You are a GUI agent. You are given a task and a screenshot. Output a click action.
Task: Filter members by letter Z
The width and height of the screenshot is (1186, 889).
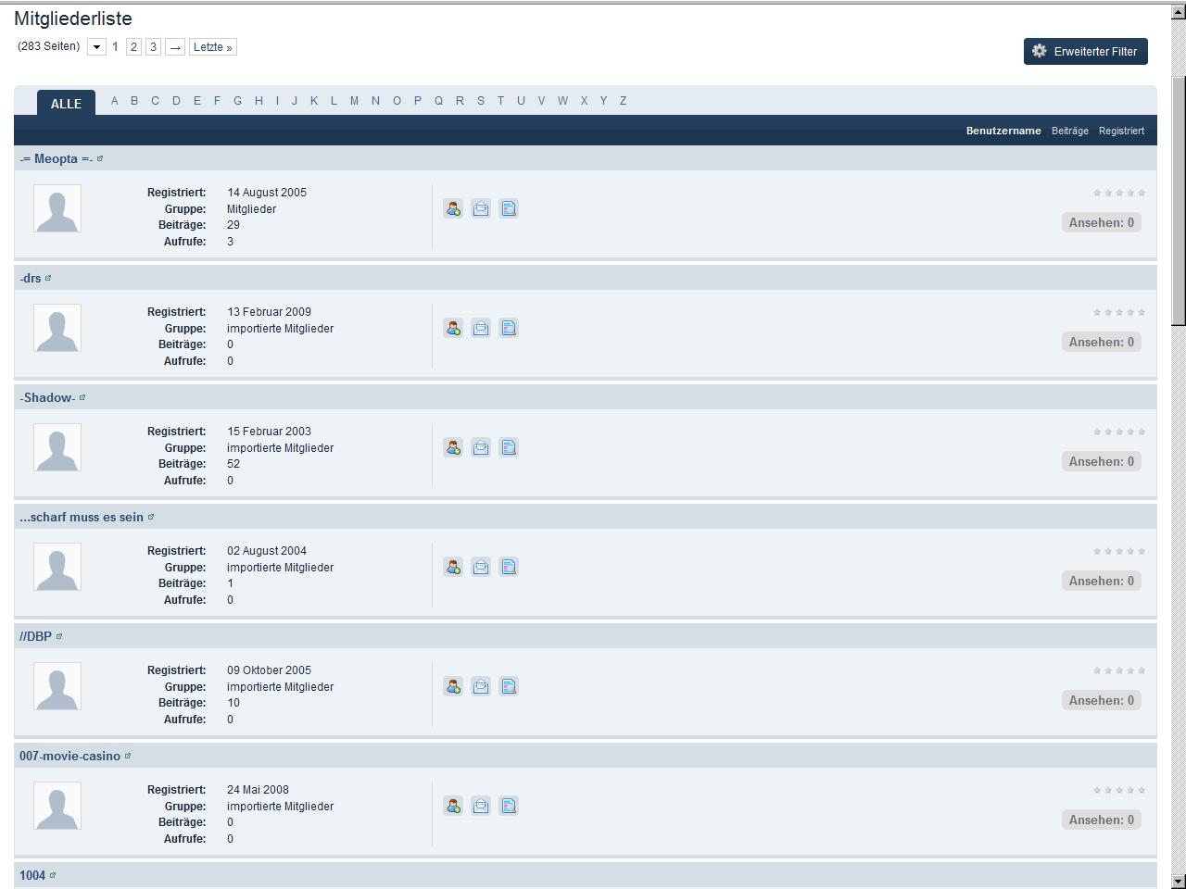(x=623, y=101)
